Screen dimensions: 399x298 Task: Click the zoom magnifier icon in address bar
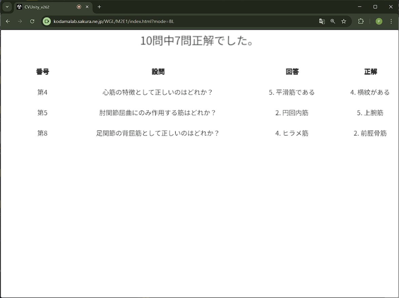(x=333, y=21)
